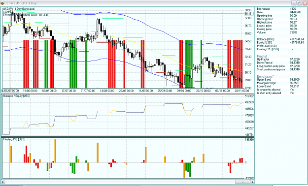The image size is (308, 186).
Task: Select the Volume value 73705
Action: click(x=294, y=32)
